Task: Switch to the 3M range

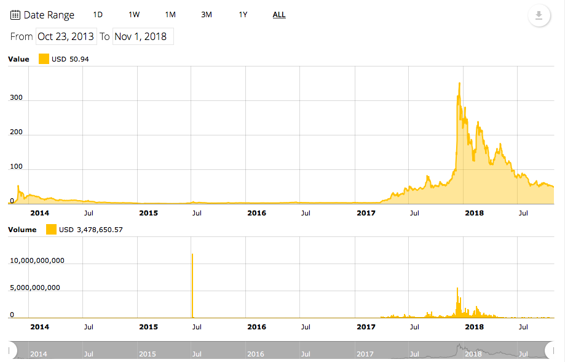Action: coord(207,15)
